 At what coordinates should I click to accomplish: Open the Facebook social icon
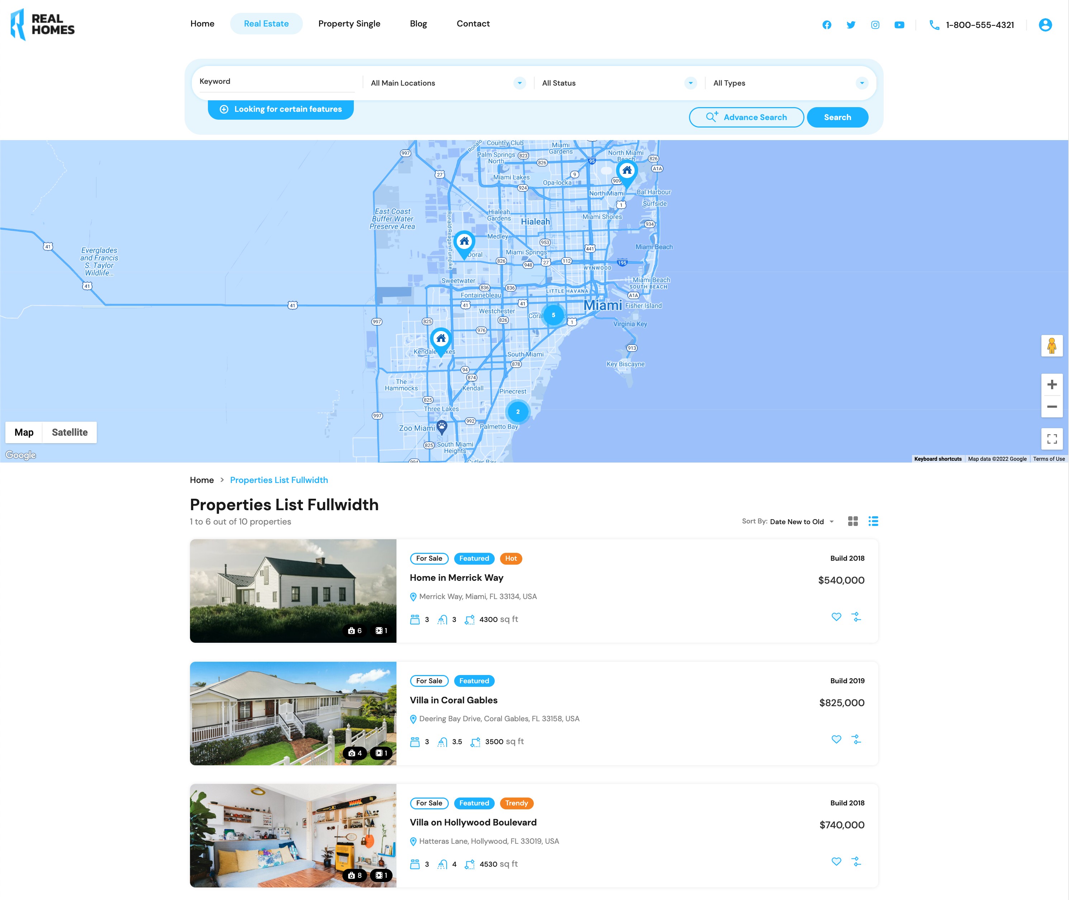827,25
